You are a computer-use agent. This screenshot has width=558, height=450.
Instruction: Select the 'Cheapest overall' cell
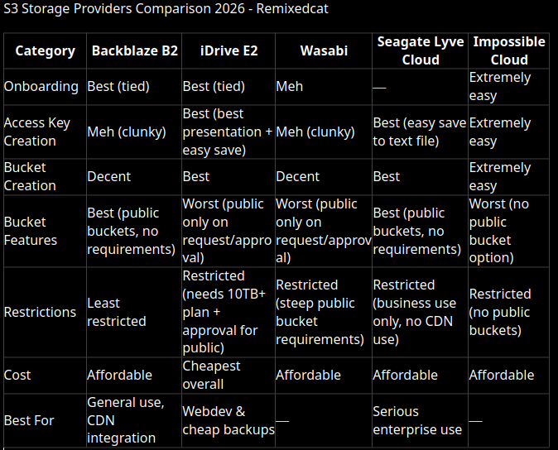[211, 375]
